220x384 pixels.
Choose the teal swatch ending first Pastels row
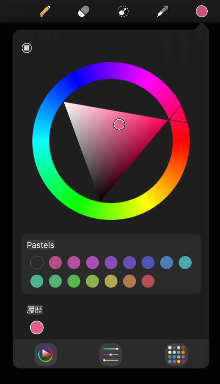point(185,262)
